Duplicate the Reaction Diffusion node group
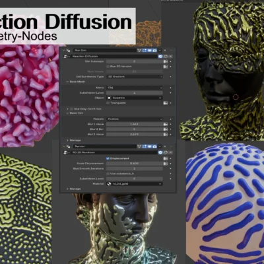 (x=166, y=56)
